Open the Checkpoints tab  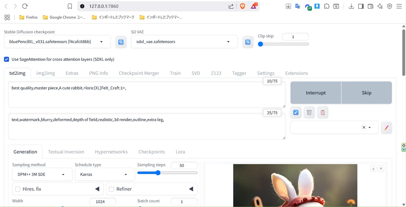coord(152,152)
